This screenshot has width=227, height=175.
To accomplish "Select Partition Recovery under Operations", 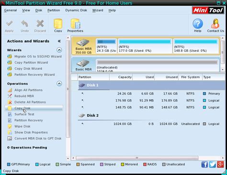I will 29,120.
